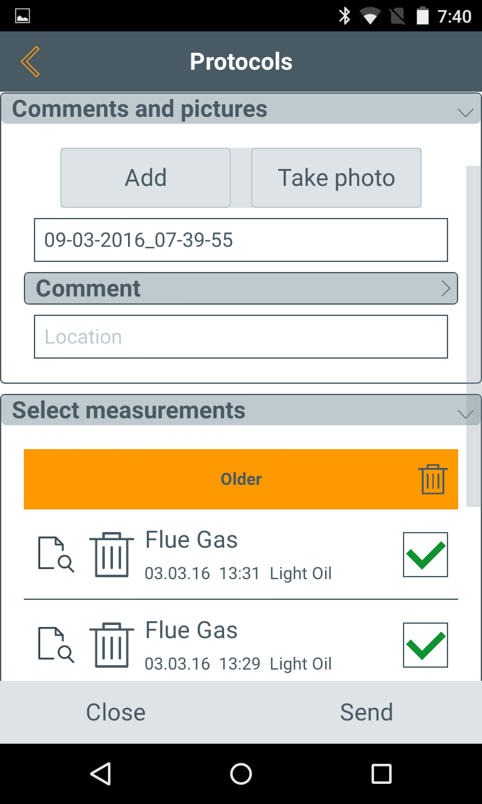Image resolution: width=482 pixels, height=804 pixels.
Task: Expand the Comment row
Action: (241, 288)
